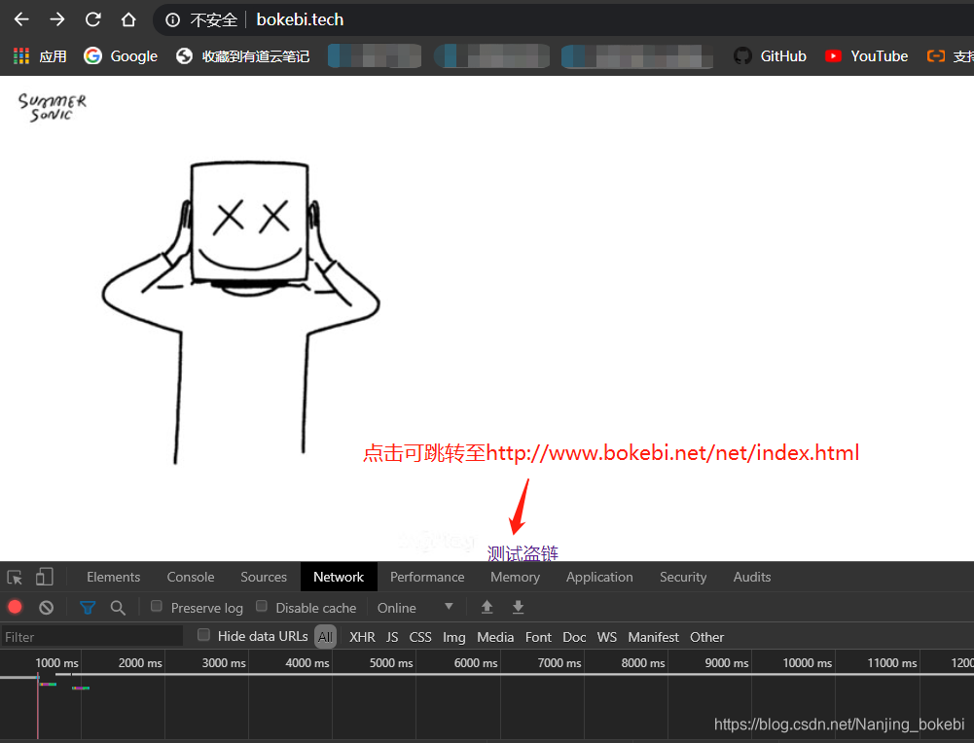Go forward with the browser forward arrow
This screenshot has width=974, height=743.
(57, 19)
